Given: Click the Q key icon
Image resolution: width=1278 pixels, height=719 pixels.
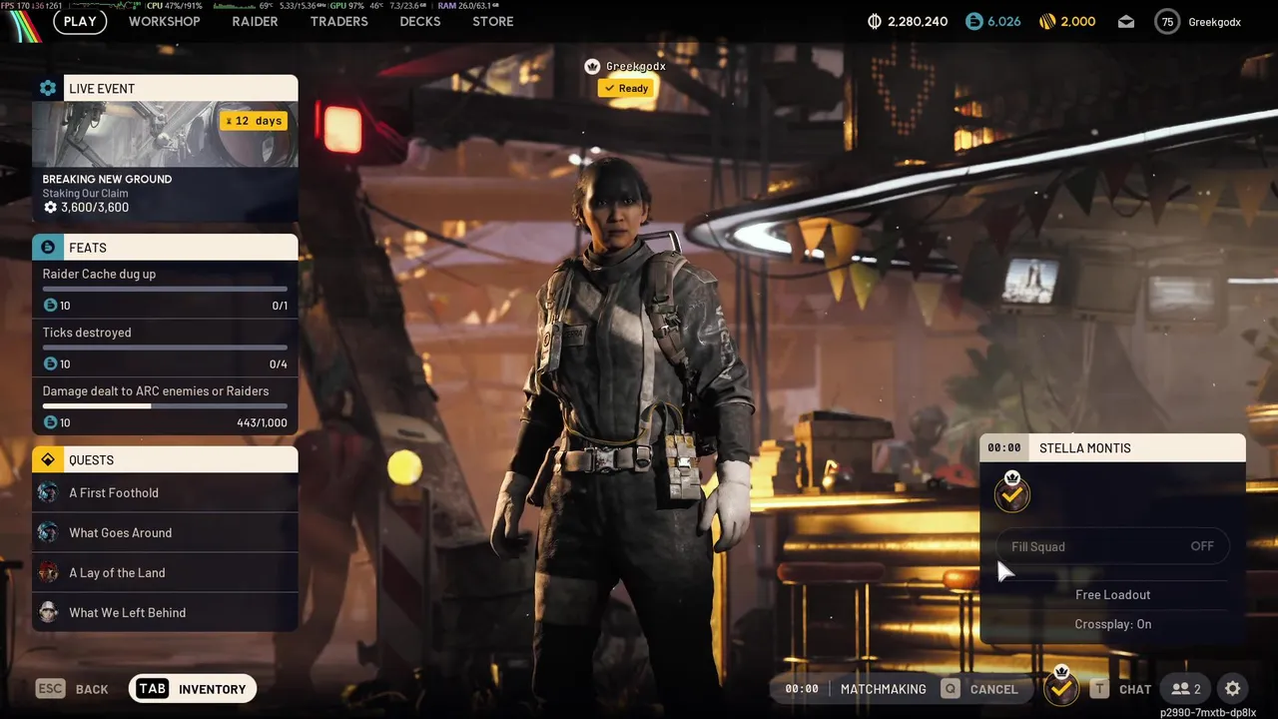Looking at the screenshot, I should pyautogui.click(x=951, y=689).
